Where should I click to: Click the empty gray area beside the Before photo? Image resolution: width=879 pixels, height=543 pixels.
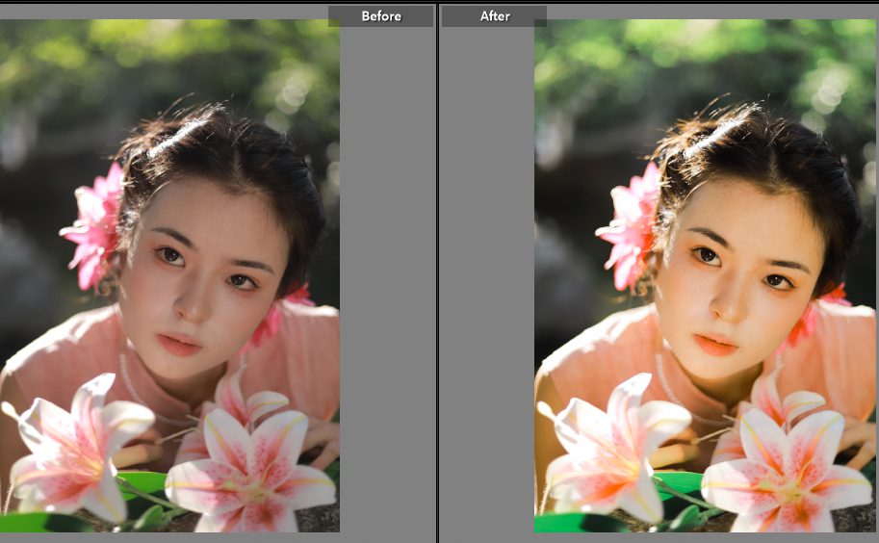point(385,289)
